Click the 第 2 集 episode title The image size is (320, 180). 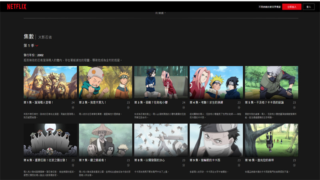click(92, 102)
